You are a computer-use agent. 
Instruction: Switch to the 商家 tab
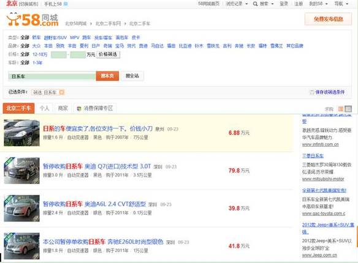coord(63,108)
